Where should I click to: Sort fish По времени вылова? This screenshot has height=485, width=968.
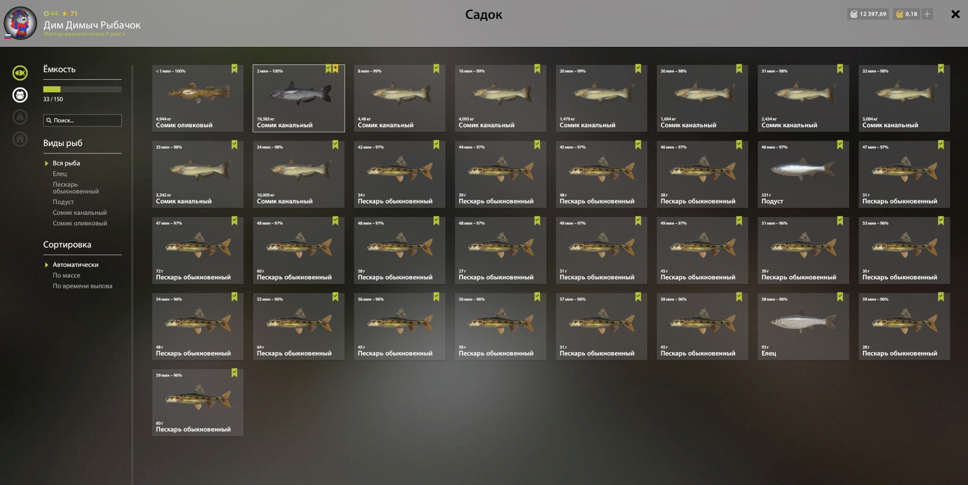82,286
